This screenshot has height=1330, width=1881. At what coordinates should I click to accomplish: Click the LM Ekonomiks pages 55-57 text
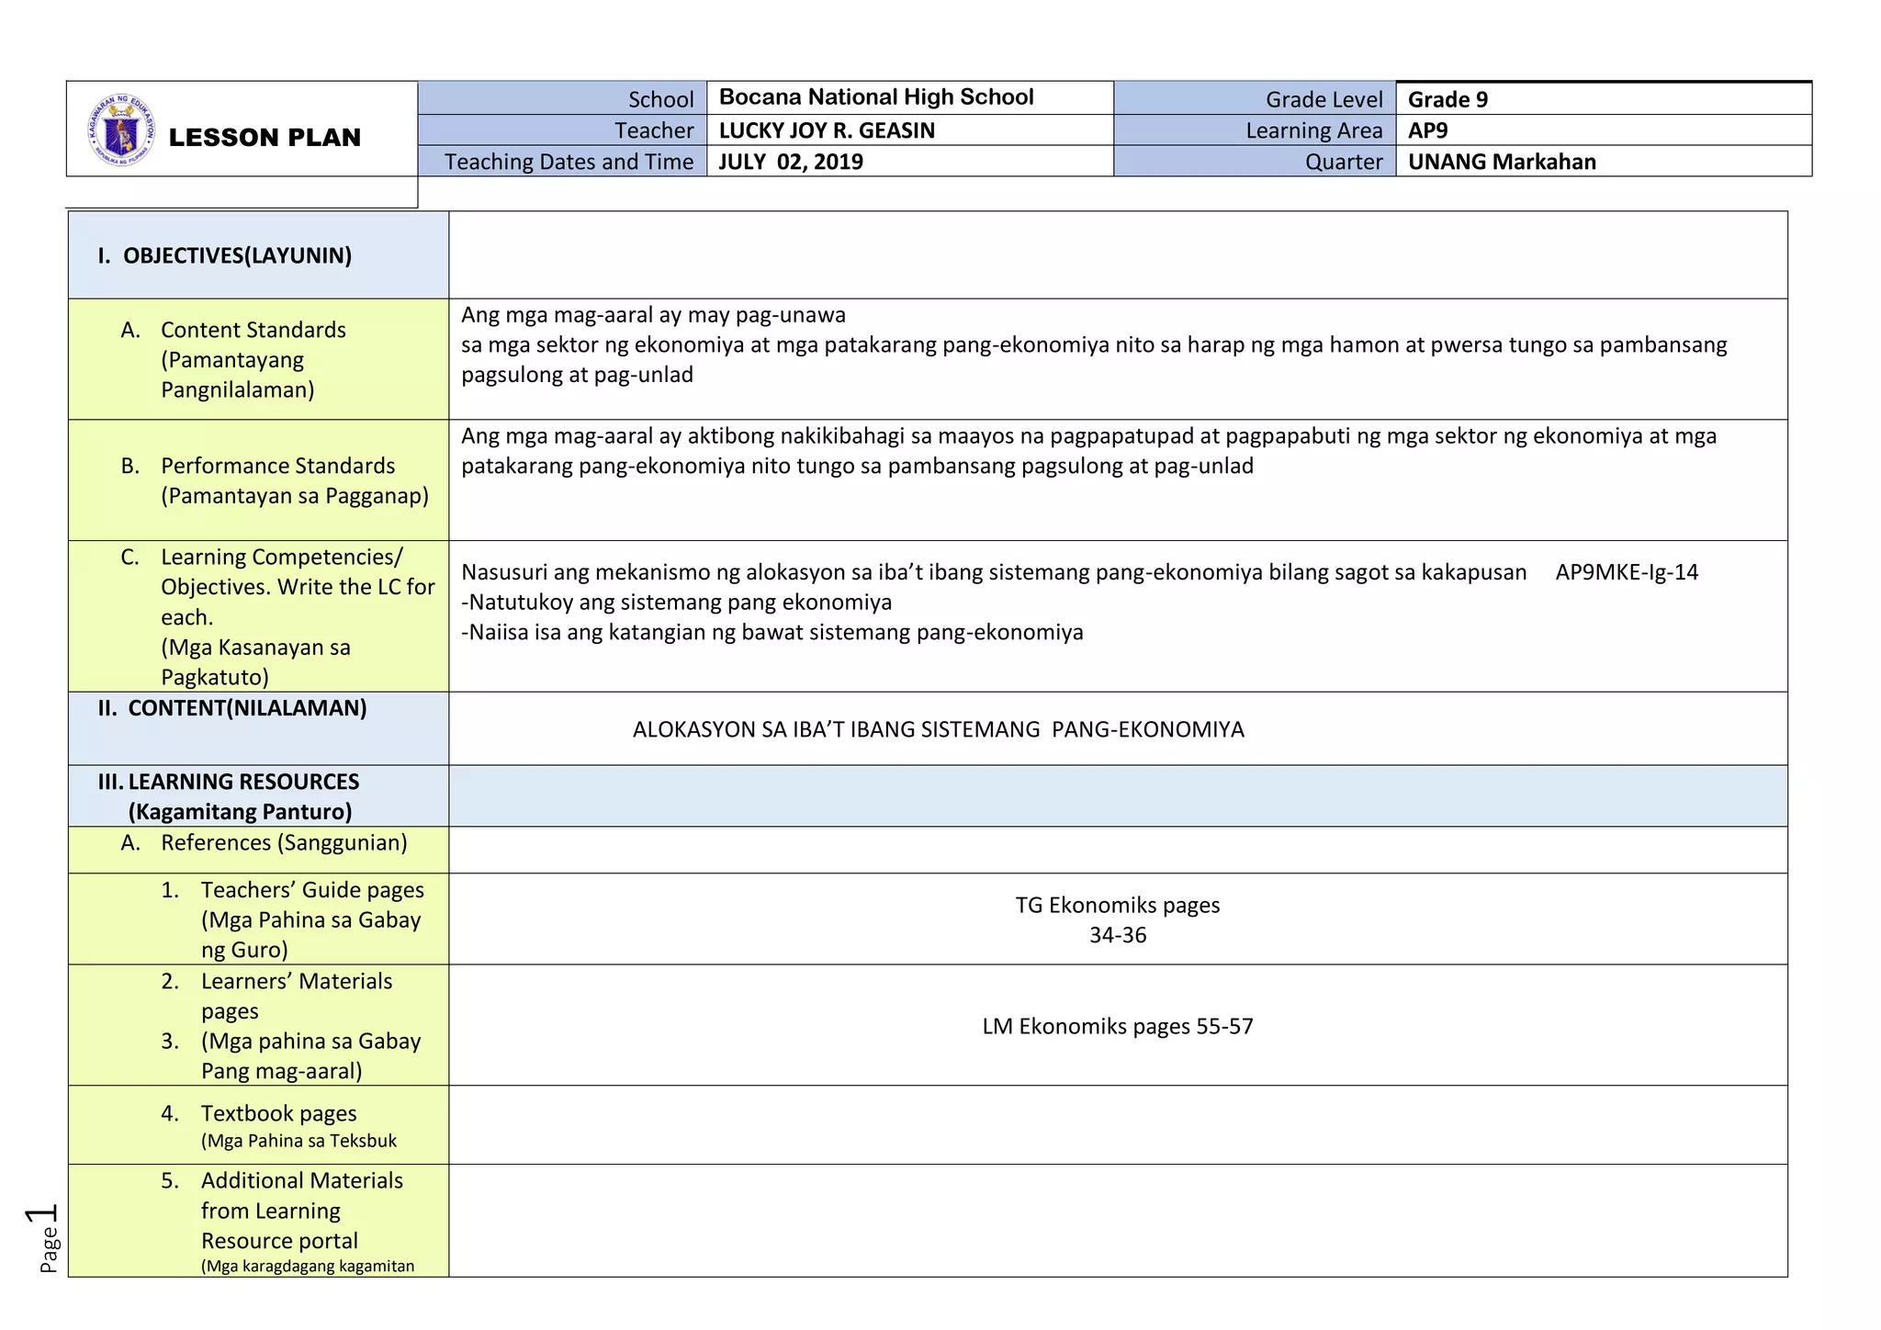(1117, 1026)
